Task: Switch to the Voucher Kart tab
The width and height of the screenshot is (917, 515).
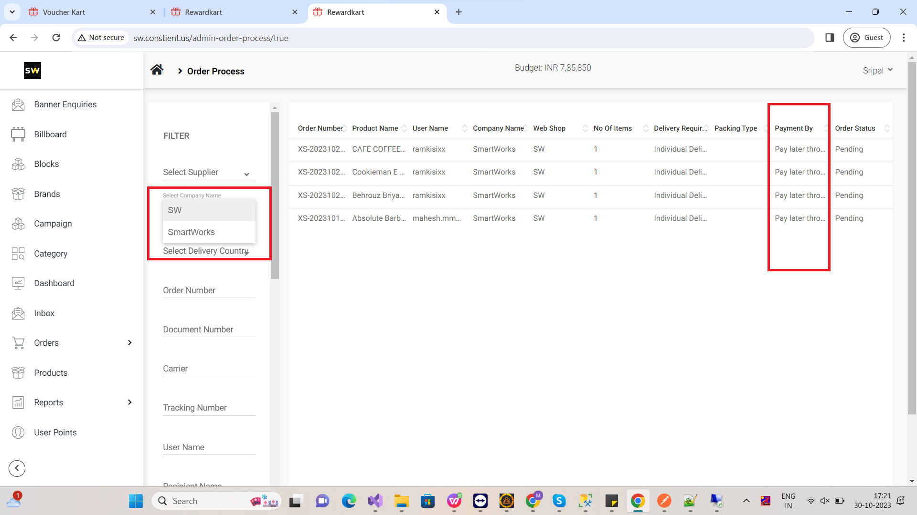Action: click(x=92, y=12)
